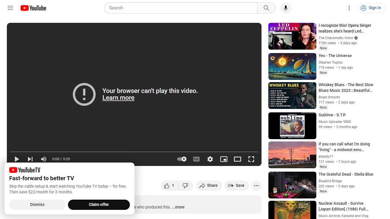Click '778 views' under Yes - The Universe
Screen dimensions: 390x219
coord(326,68)
